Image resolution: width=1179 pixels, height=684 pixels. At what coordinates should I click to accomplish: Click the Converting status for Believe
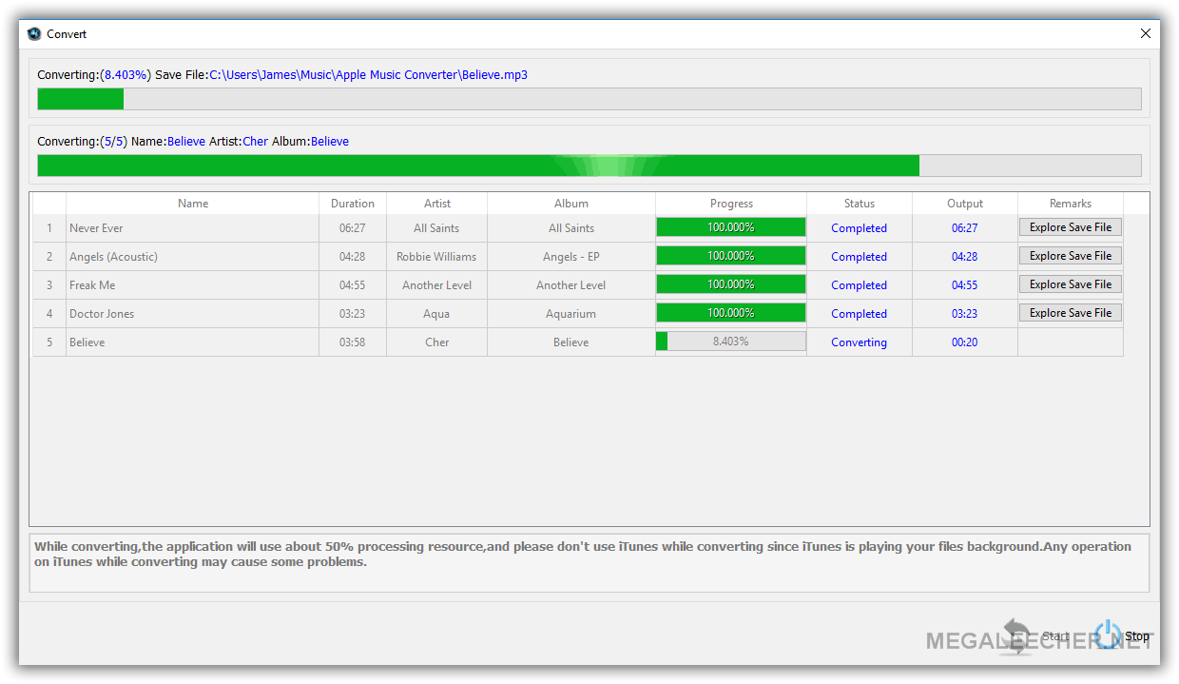859,342
